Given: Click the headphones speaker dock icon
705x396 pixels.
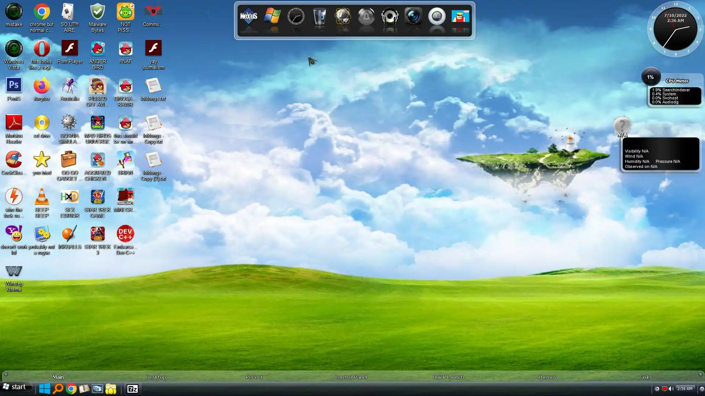Looking at the screenshot, I should 390,17.
